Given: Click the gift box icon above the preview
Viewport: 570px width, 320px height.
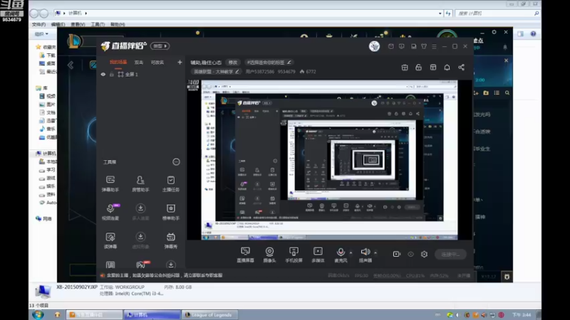Looking at the screenshot, I should point(404,68).
